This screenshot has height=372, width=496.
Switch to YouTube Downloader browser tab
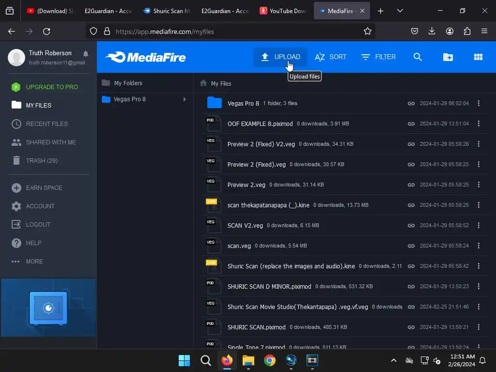tap(283, 11)
